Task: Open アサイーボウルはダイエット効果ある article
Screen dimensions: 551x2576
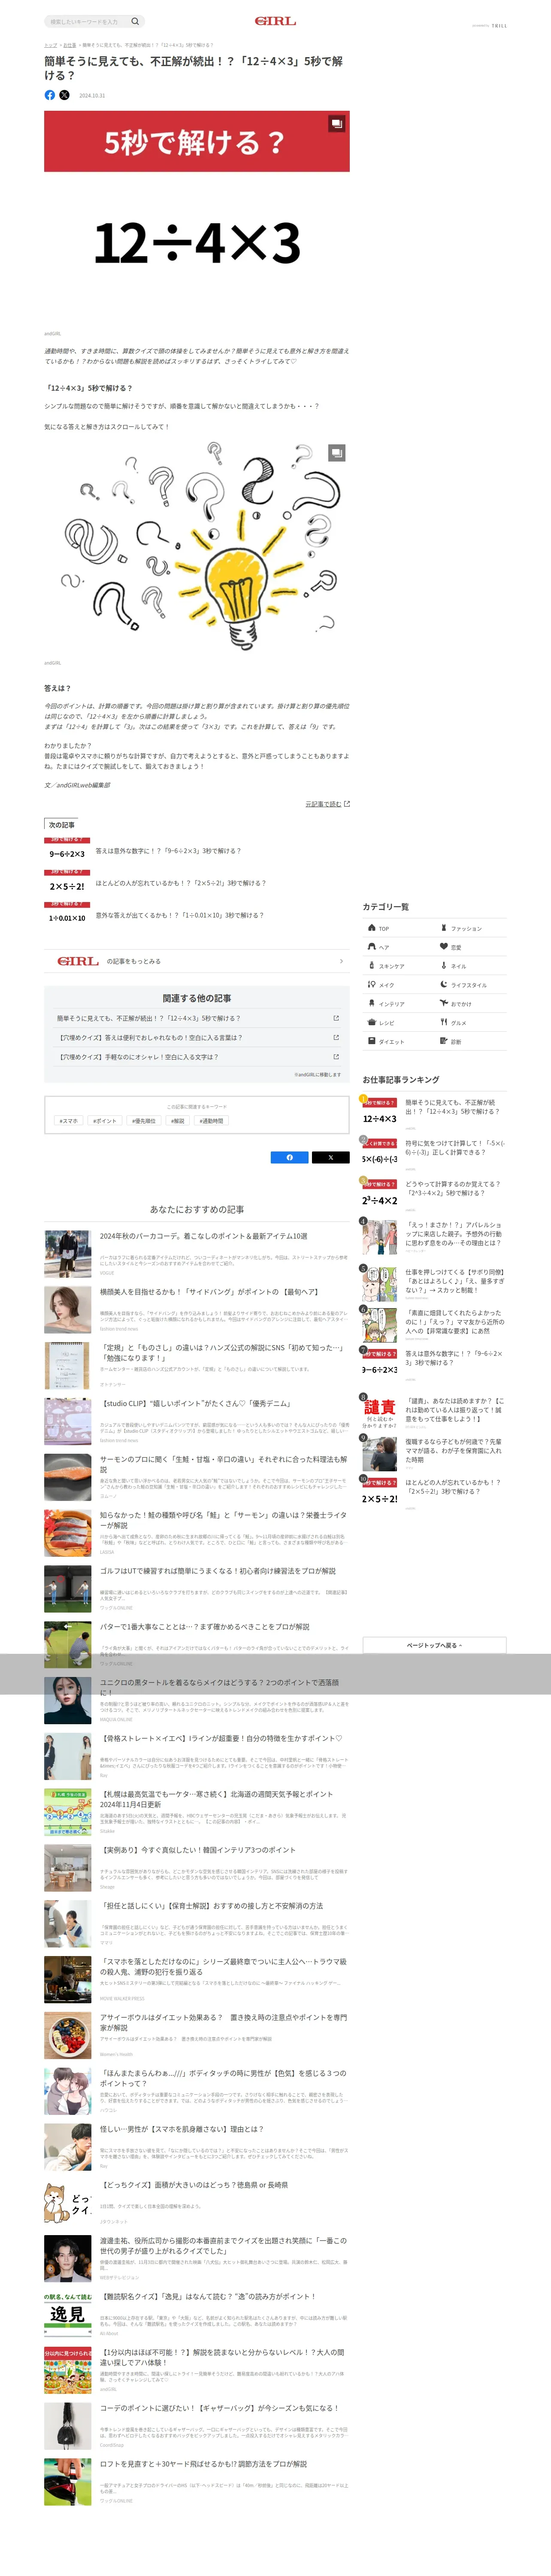Action: [x=196, y=2035]
